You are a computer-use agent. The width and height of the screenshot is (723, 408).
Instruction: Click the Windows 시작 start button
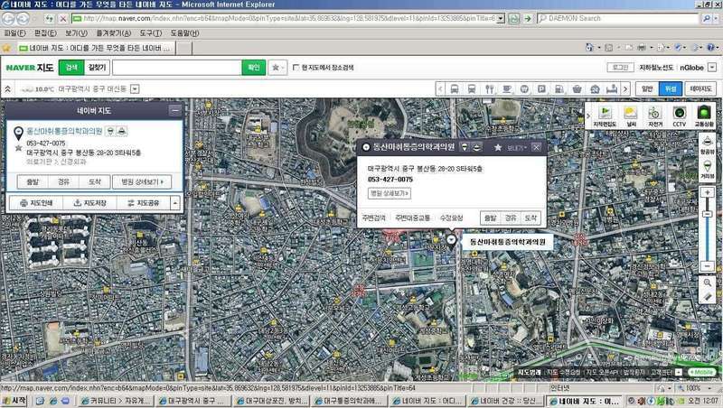pos(14,401)
